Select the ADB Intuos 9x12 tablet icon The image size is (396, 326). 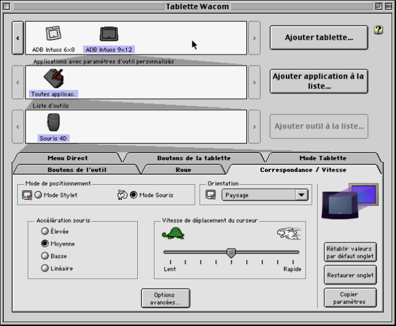(109, 34)
